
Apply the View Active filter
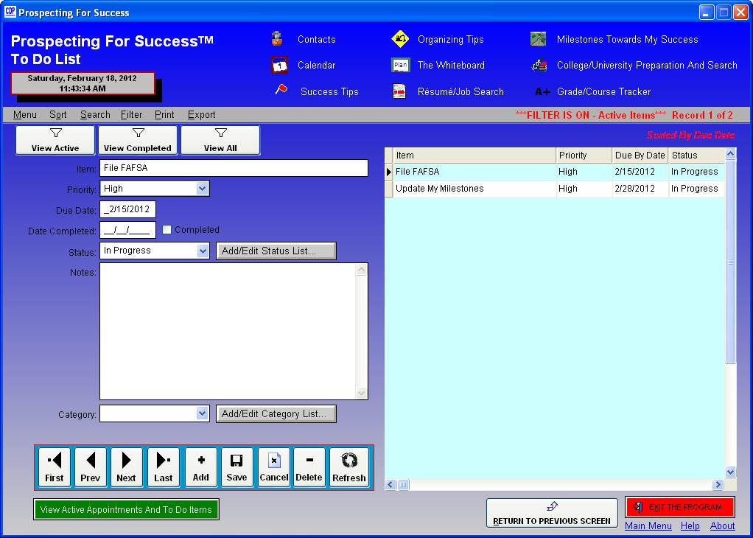pyautogui.click(x=55, y=140)
